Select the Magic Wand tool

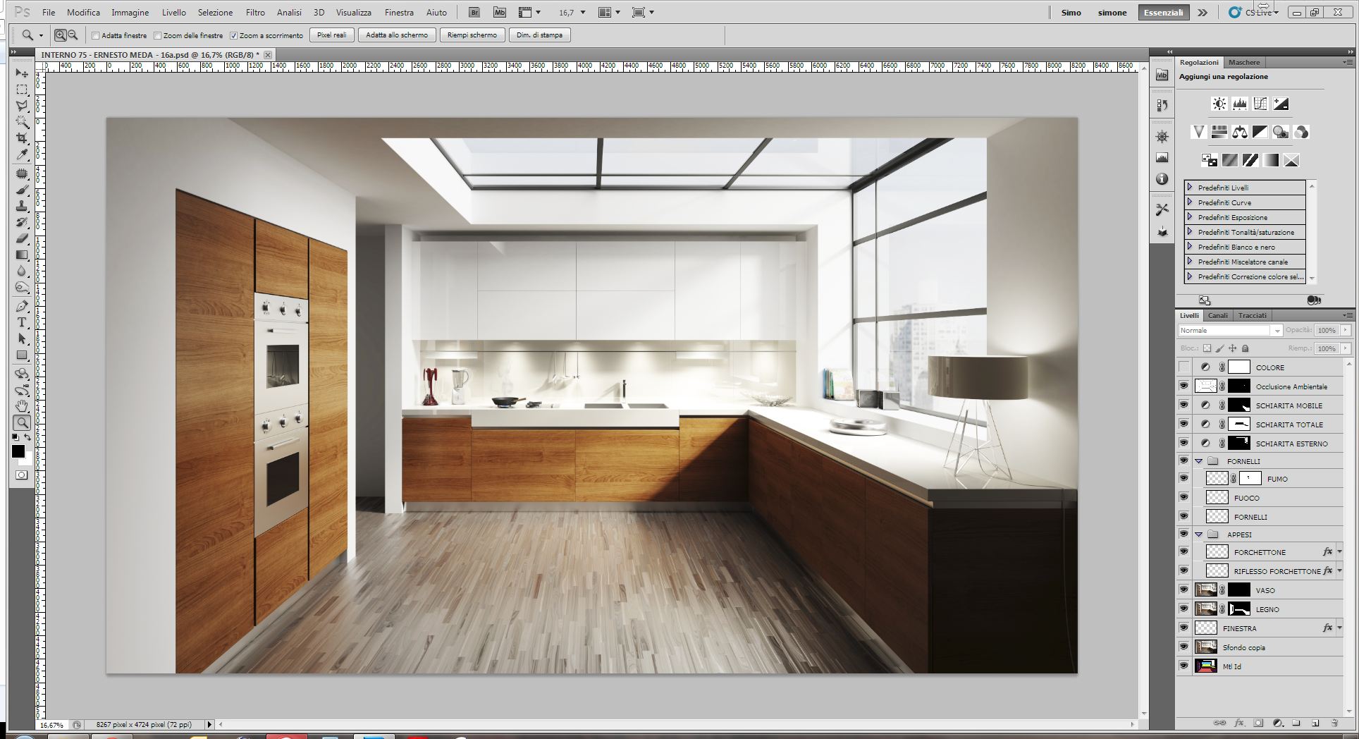pos(22,122)
